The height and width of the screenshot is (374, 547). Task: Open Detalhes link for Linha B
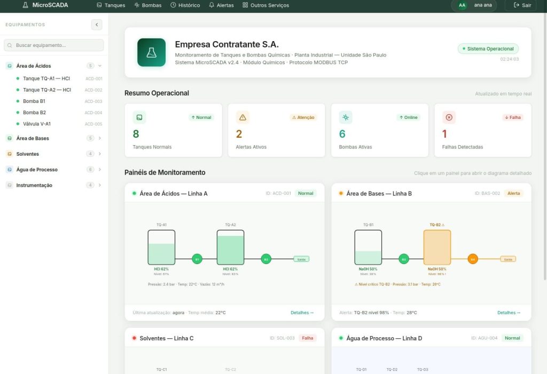(x=509, y=313)
